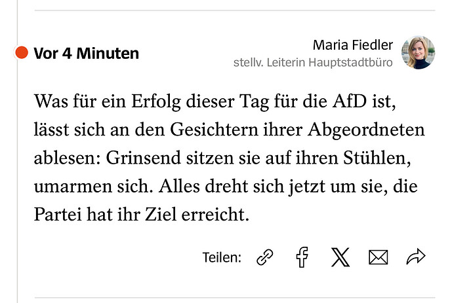Click the red live indicator dot
The height and width of the screenshot is (303, 452).
[22, 52]
